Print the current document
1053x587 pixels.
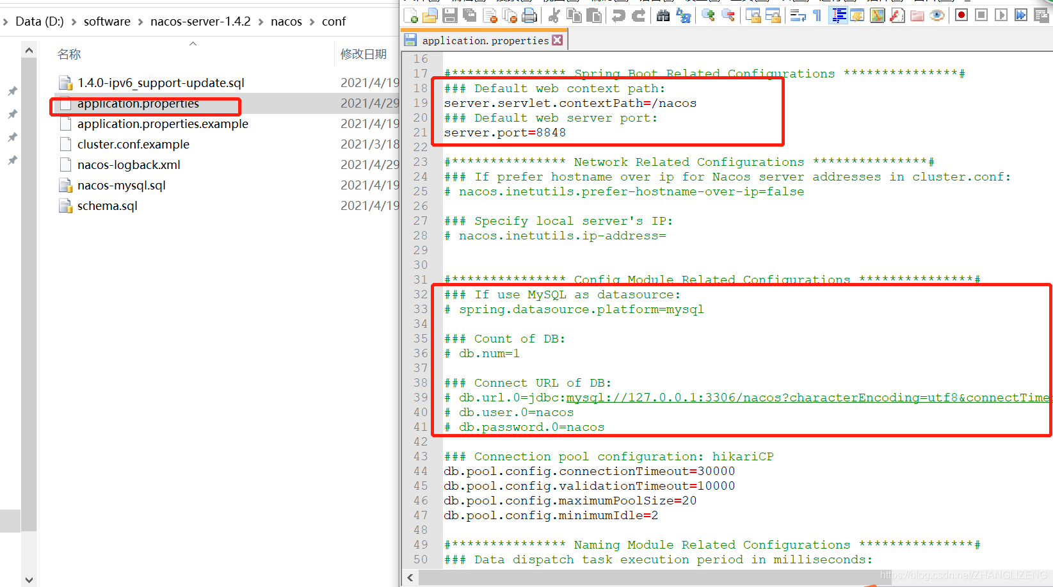(529, 15)
